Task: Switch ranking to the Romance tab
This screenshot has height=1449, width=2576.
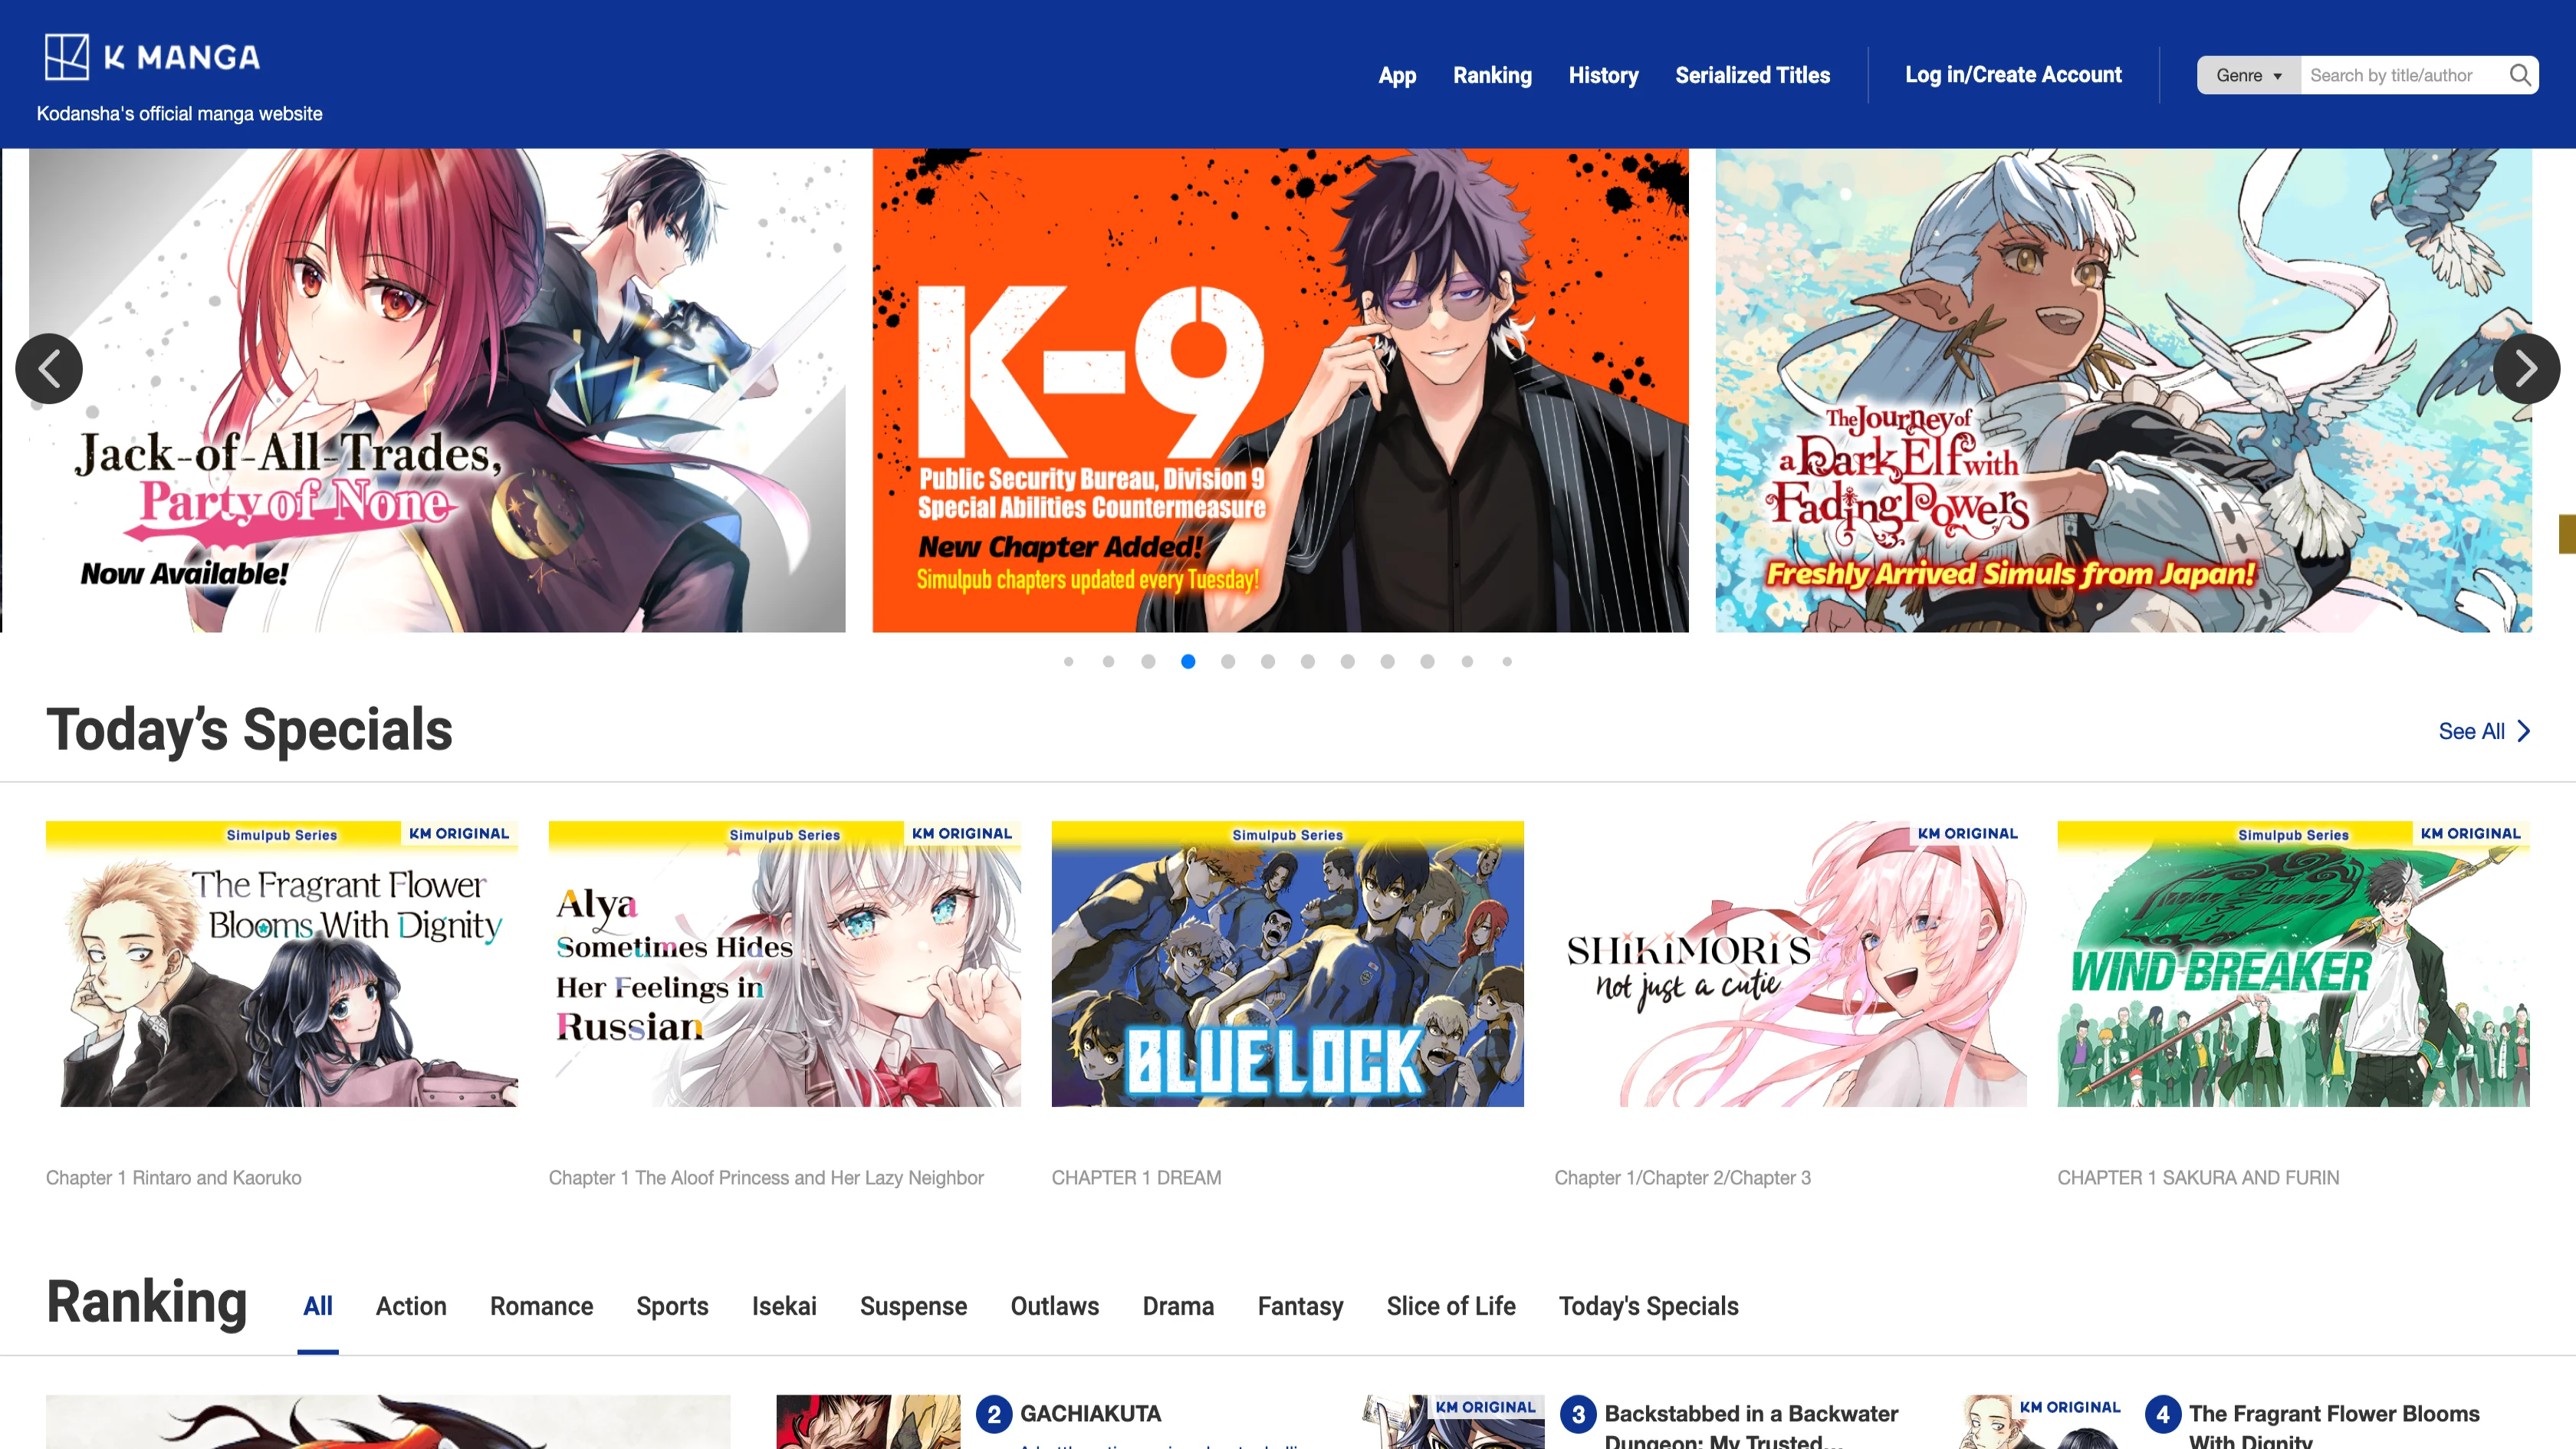Action: point(541,1306)
